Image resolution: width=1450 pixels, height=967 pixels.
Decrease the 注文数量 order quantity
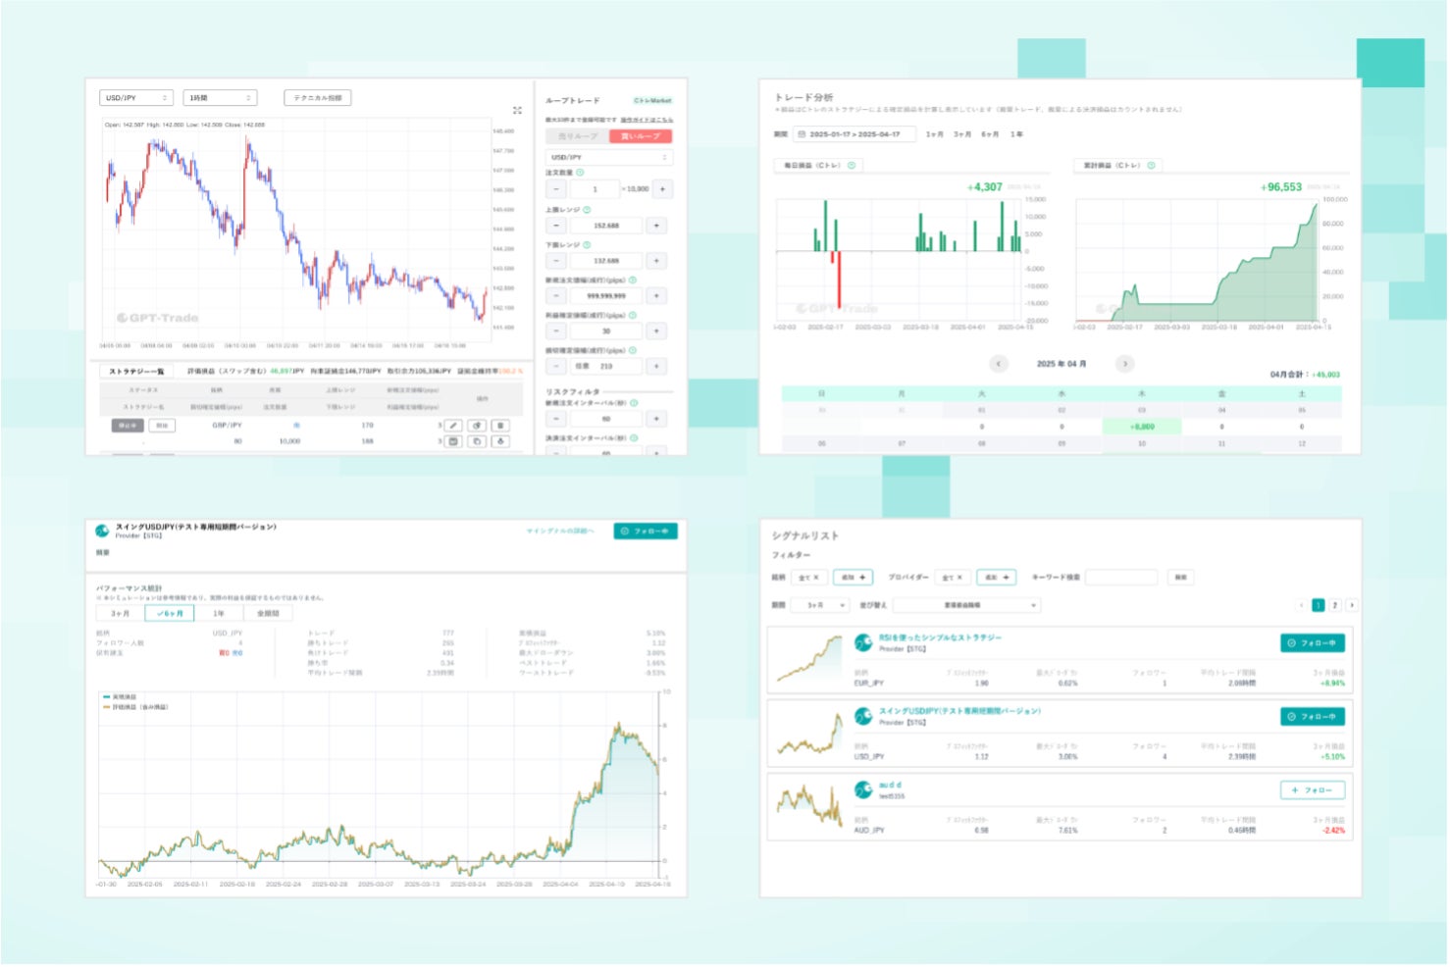(x=556, y=189)
